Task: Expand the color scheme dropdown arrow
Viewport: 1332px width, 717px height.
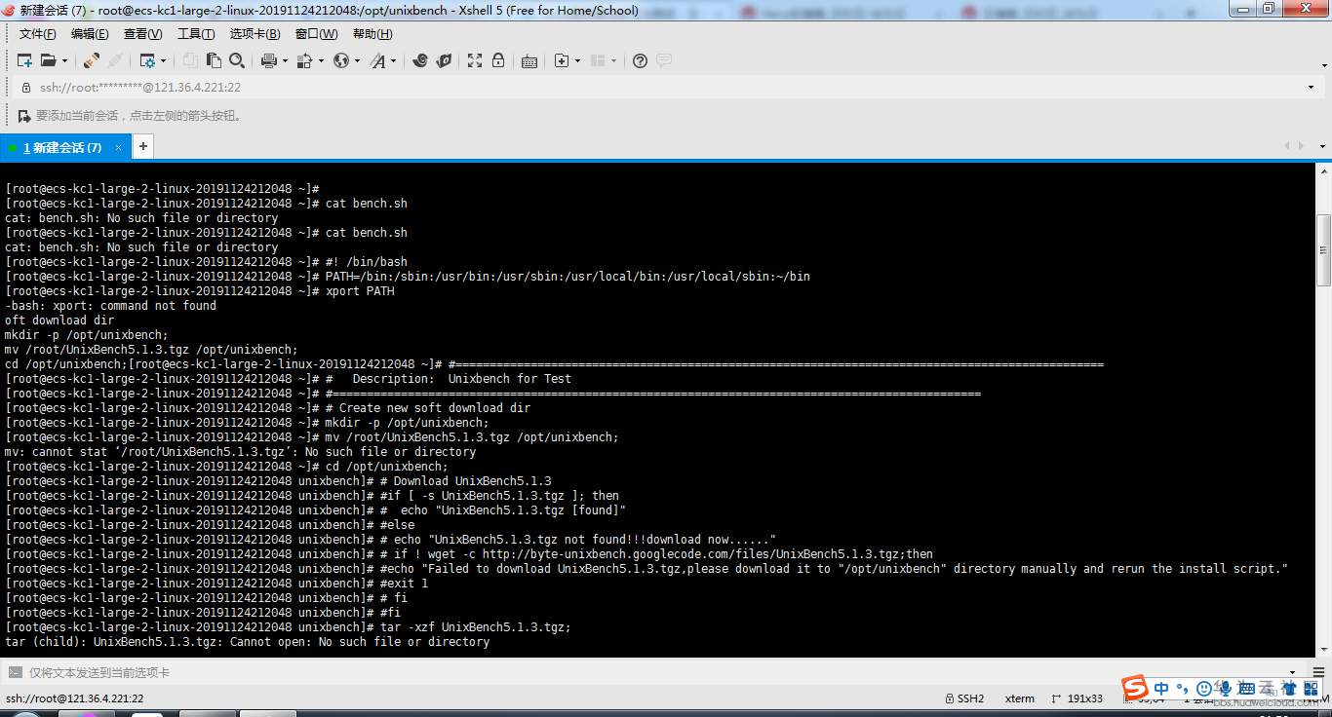Action: tap(320, 60)
